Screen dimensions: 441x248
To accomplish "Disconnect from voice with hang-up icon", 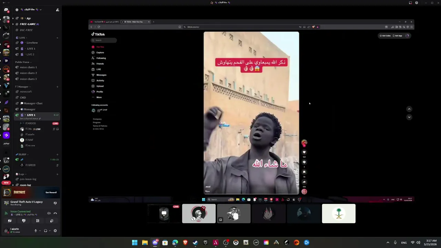I will (55, 213).
